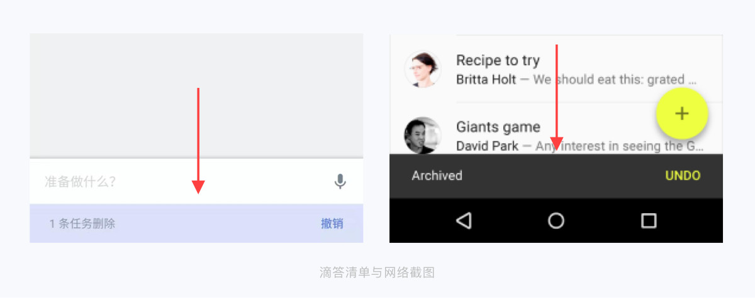The height and width of the screenshot is (298, 755).
Task: Click the UNDO button in snackbar
Action: point(683,176)
